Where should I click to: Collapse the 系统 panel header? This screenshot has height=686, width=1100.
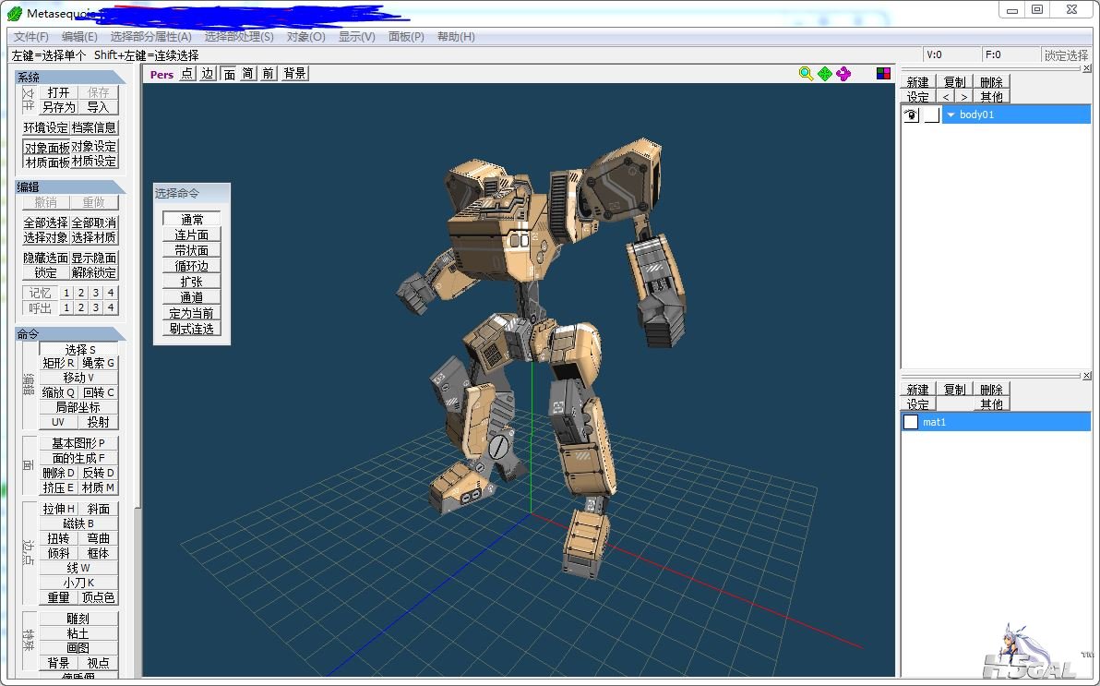click(x=69, y=78)
